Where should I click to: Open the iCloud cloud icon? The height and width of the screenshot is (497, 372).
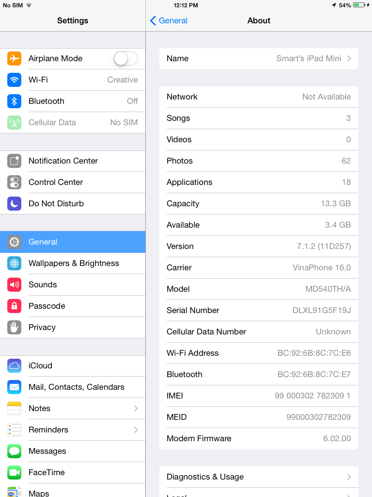pos(14,366)
